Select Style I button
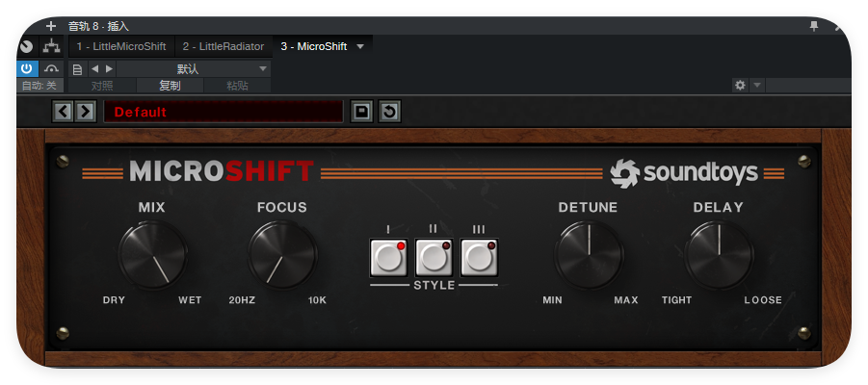 pyautogui.click(x=389, y=257)
